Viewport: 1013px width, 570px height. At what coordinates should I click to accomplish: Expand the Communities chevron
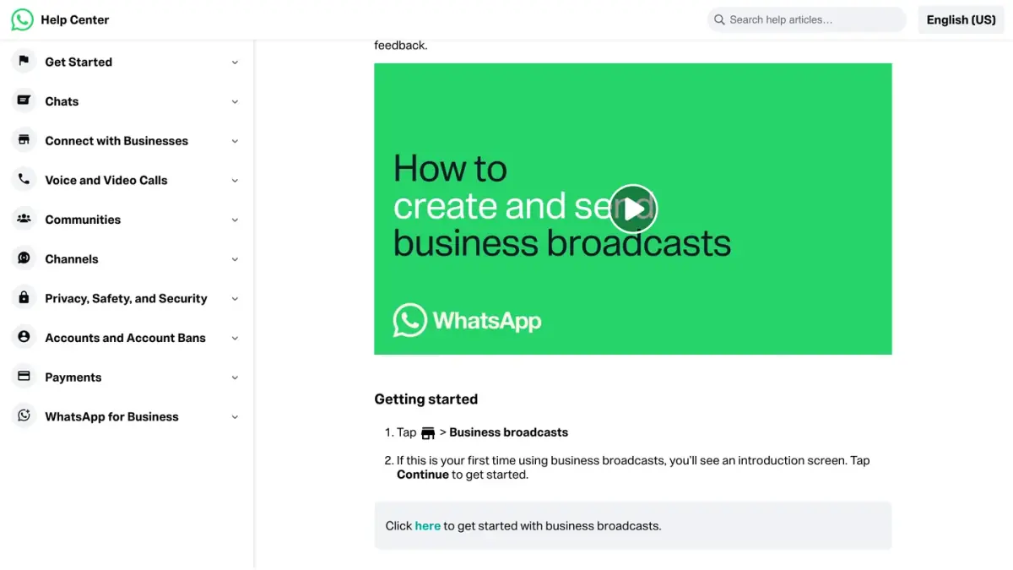tap(235, 220)
